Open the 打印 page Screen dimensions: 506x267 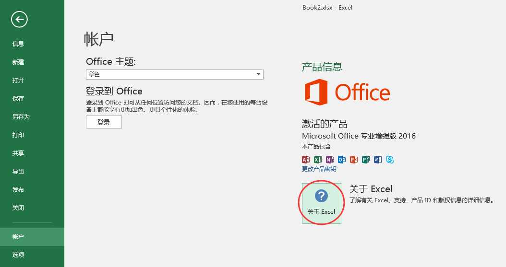click(32, 135)
